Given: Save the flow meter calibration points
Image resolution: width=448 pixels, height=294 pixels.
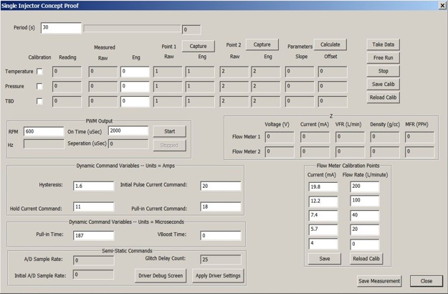Looking at the screenshot, I should tap(325, 259).
